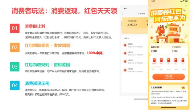
Task: Tap the first-day red packet icon
Action: click(154, 61)
